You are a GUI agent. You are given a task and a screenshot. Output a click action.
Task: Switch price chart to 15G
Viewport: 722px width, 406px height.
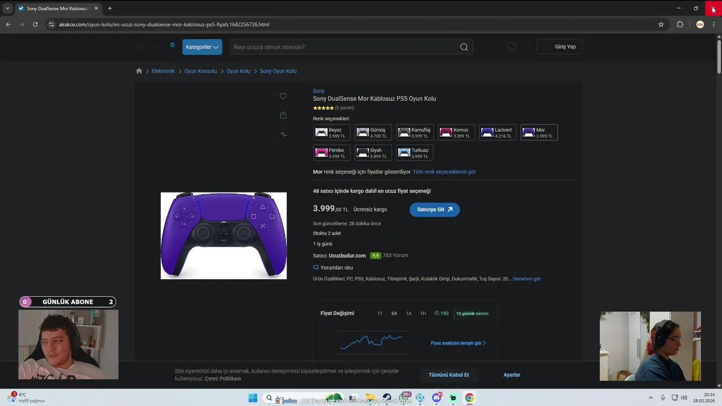[x=442, y=314]
